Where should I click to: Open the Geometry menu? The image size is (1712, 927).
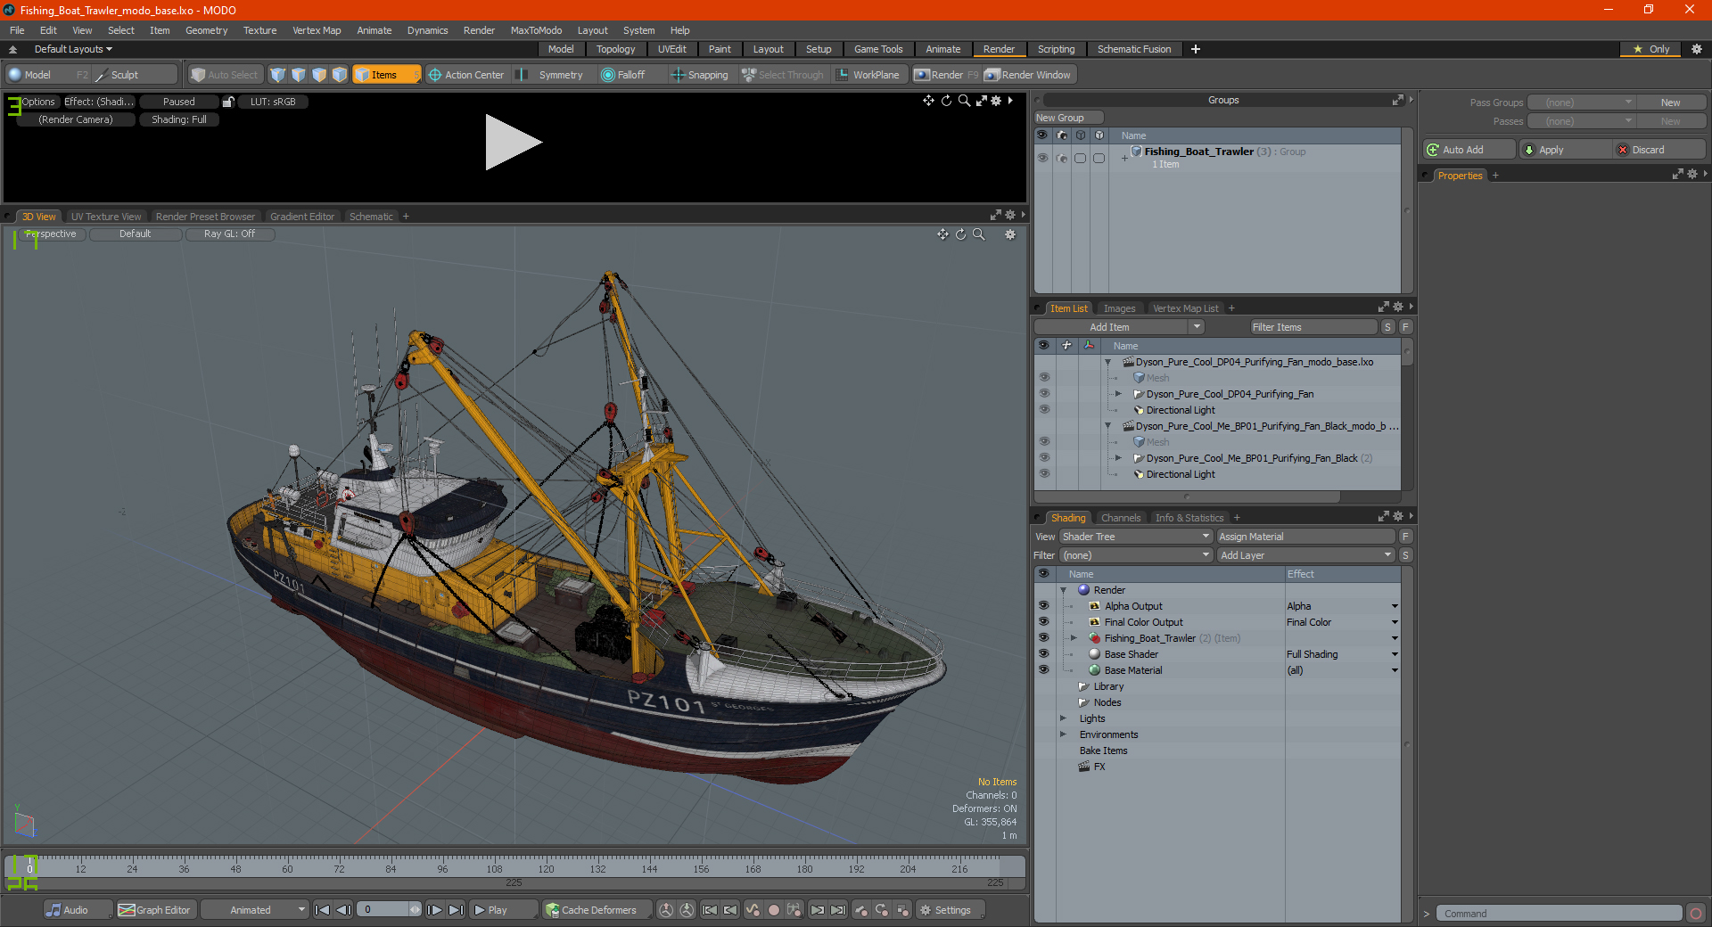[x=206, y=30]
